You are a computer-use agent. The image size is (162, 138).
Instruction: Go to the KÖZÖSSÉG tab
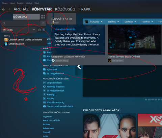coord(65,9)
